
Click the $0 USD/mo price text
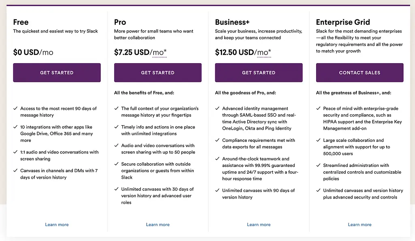tap(33, 52)
